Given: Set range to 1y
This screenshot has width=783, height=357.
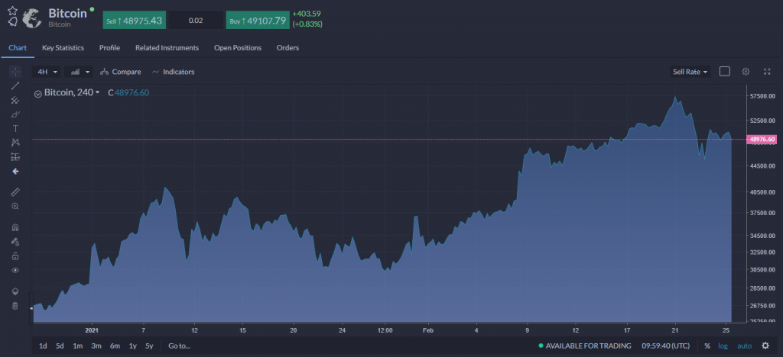Looking at the screenshot, I should 132,346.
